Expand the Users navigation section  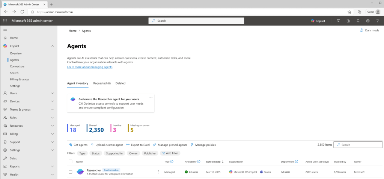coord(52,93)
